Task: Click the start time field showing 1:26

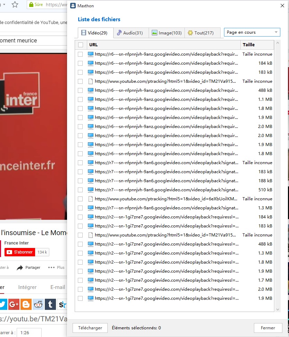Action: click(x=29, y=332)
